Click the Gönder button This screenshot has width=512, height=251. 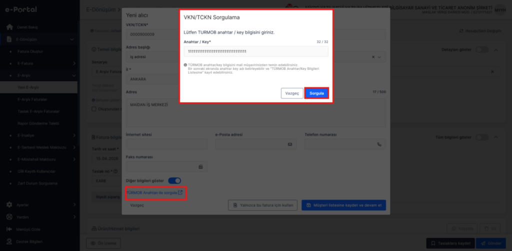coord(491,243)
